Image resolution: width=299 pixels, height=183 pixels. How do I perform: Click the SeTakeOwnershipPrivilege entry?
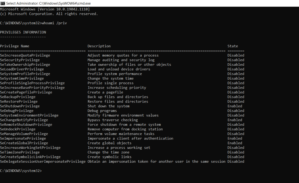tap(25, 64)
